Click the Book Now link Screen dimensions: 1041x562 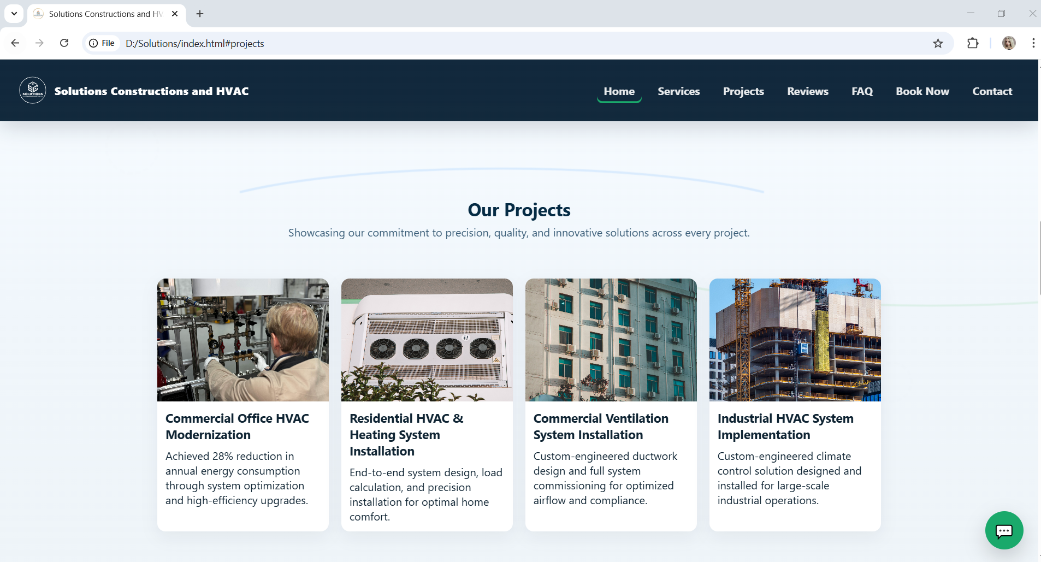click(x=922, y=91)
